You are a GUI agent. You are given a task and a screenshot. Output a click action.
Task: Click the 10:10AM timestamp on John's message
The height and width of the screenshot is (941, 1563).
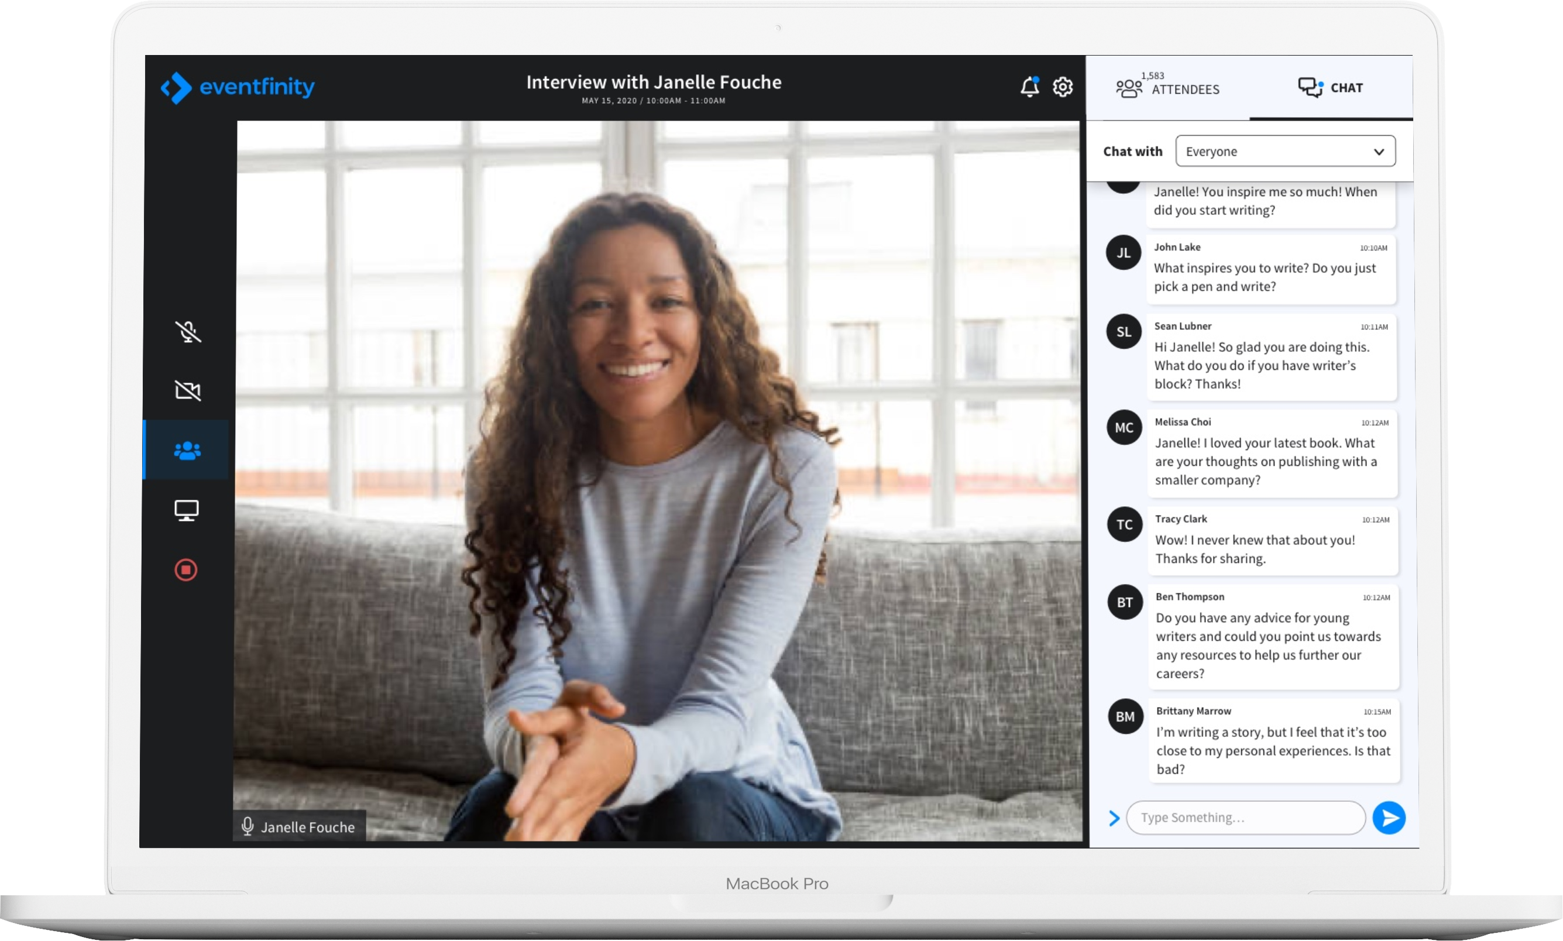click(x=1373, y=248)
